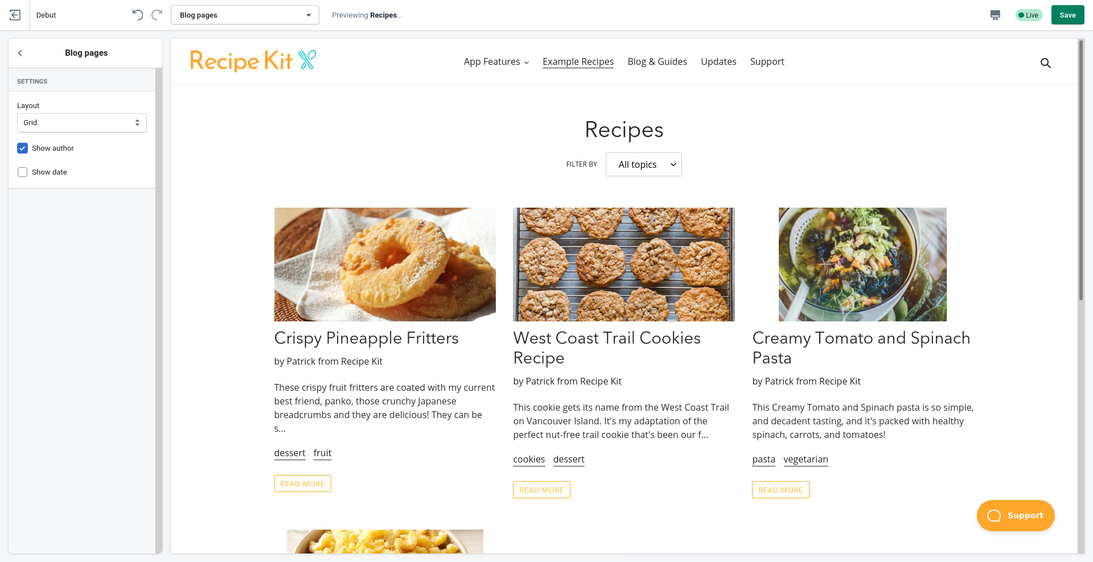Open the Support chat bubble
Image resolution: width=1093 pixels, height=562 pixels.
(1016, 515)
